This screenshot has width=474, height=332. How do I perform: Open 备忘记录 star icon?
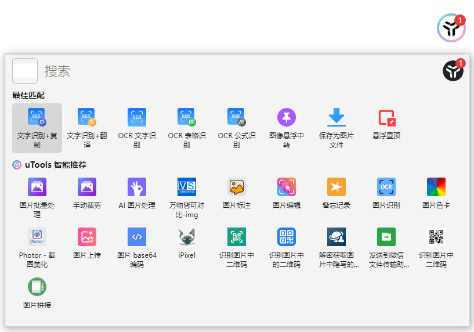click(336, 187)
